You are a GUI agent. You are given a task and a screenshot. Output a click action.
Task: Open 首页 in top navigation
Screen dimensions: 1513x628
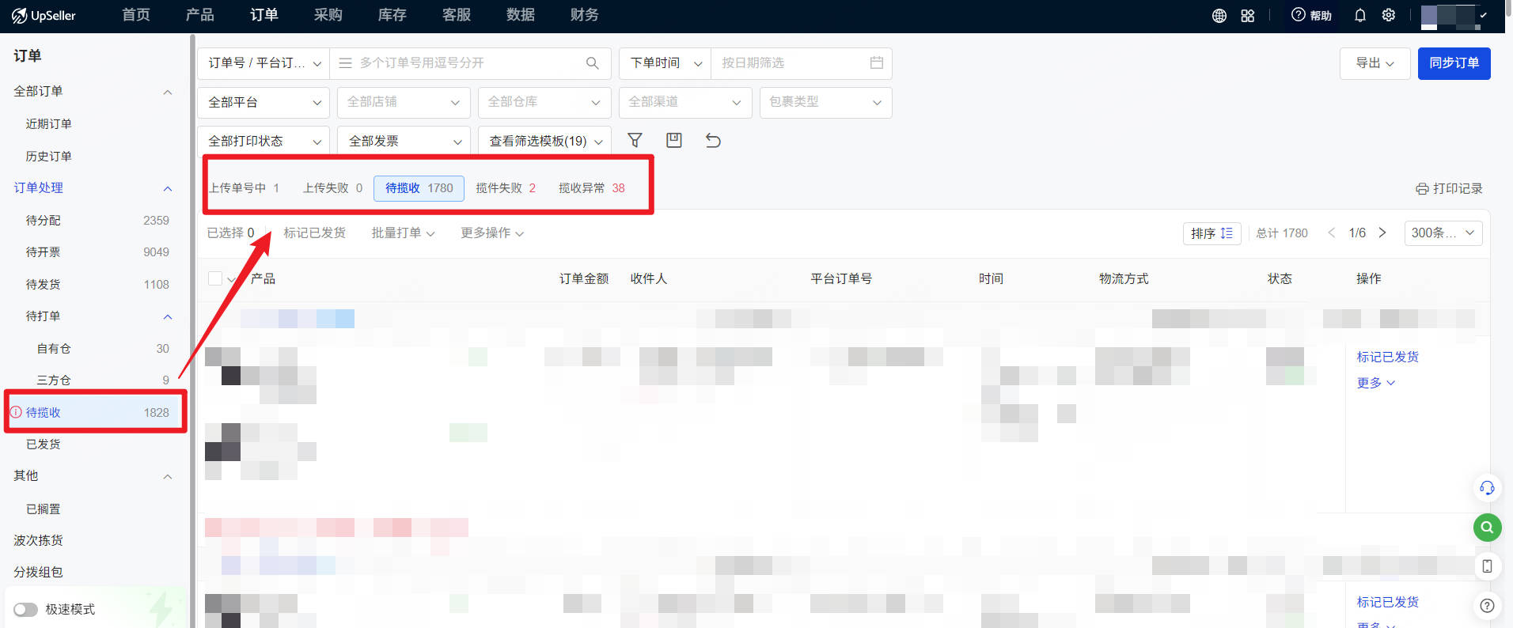pos(136,15)
